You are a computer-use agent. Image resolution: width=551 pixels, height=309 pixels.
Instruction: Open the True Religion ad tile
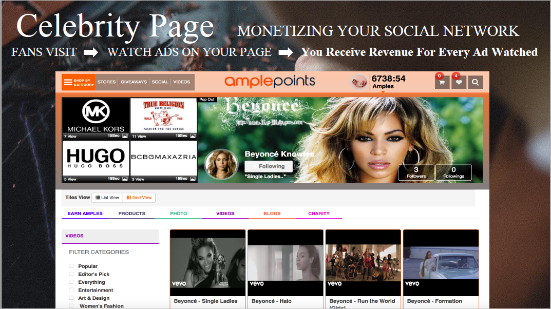click(164, 115)
